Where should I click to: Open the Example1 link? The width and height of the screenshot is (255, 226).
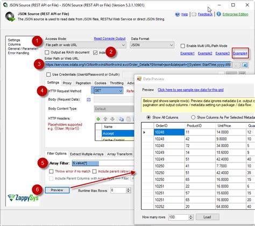[187, 53]
